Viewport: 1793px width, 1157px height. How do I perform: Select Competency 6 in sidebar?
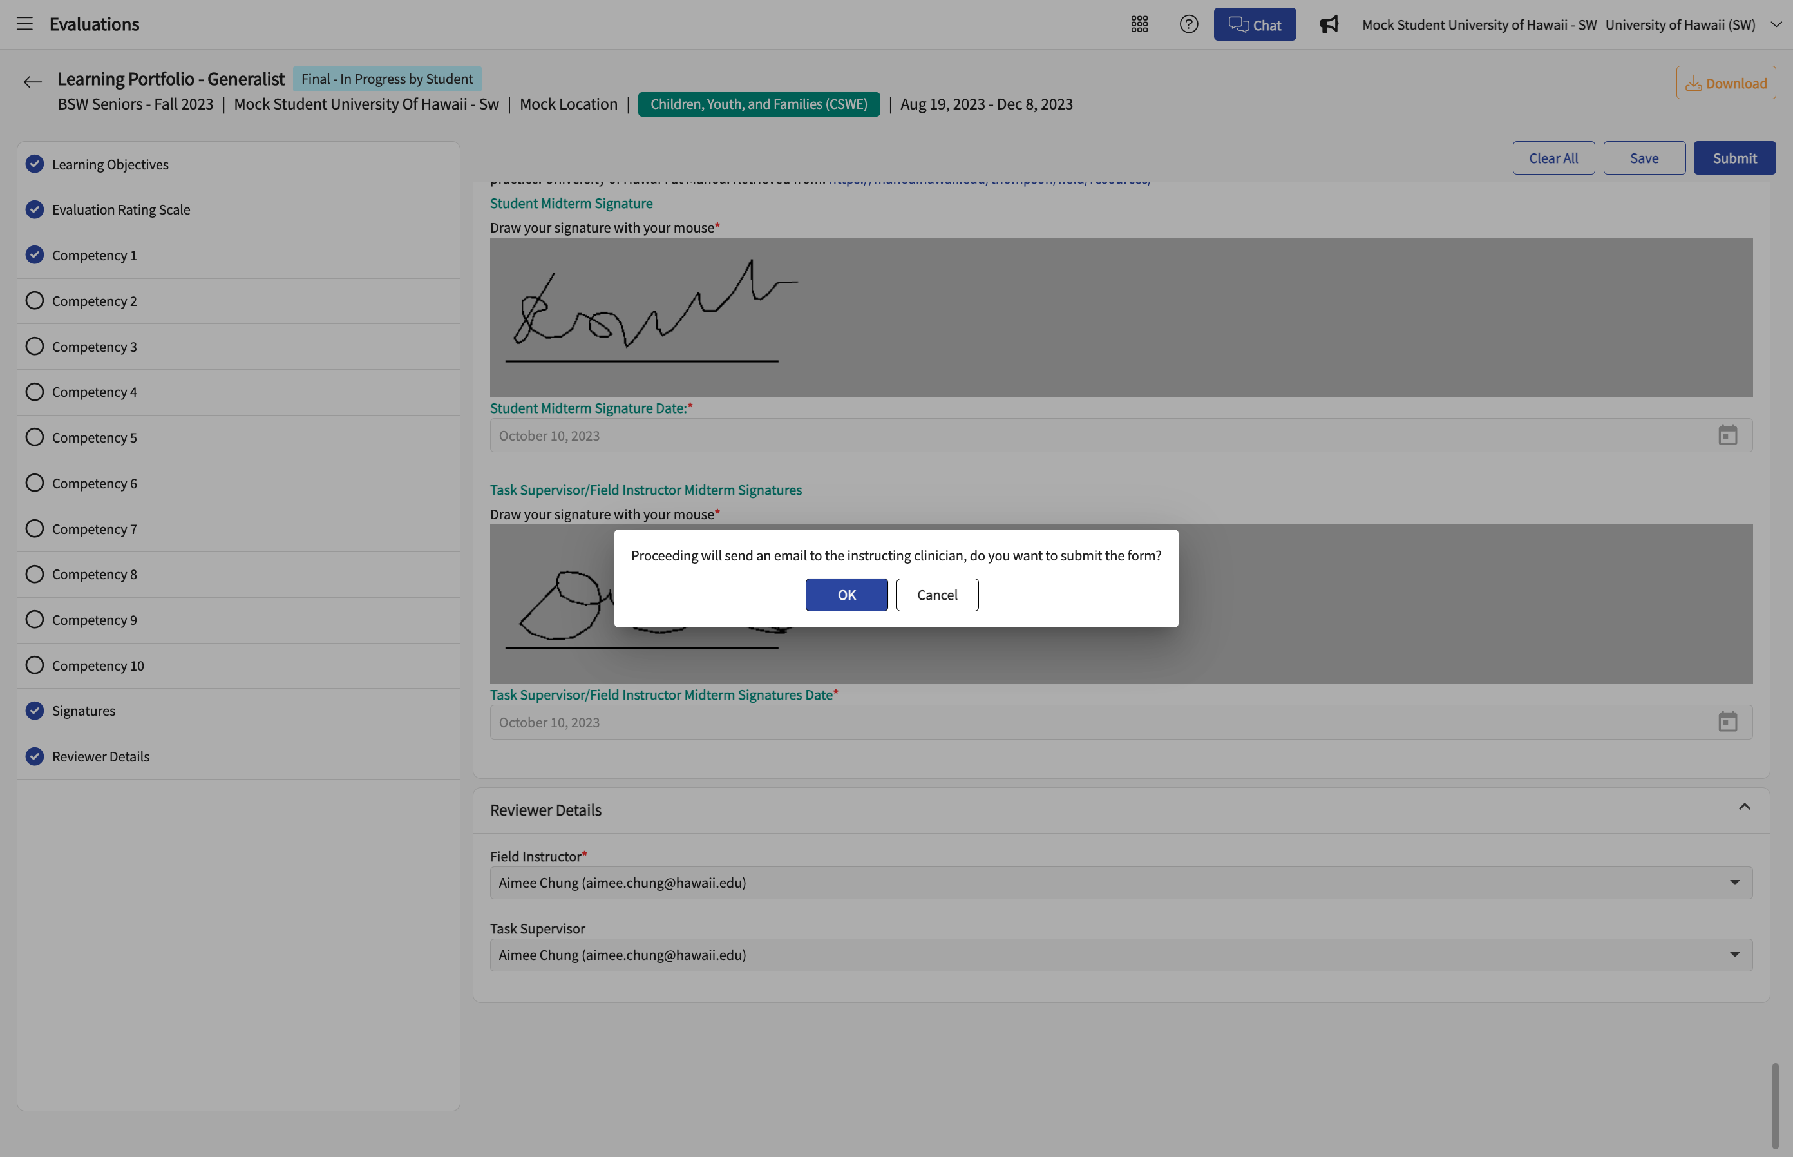[238, 483]
